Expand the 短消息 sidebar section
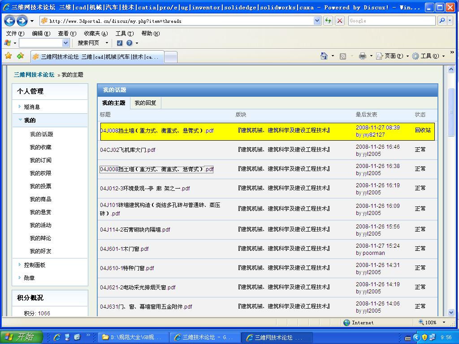The width and height of the screenshot is (459, 344). tap(32, 107)
